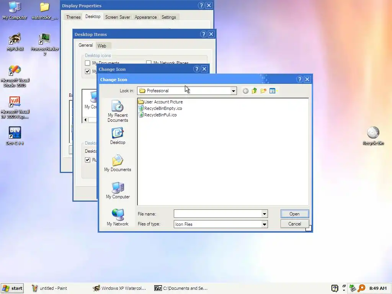Select the Dev-C++ desktop shortcut
This screenshot has height=294, width=392.
click(x=15, y=136)
